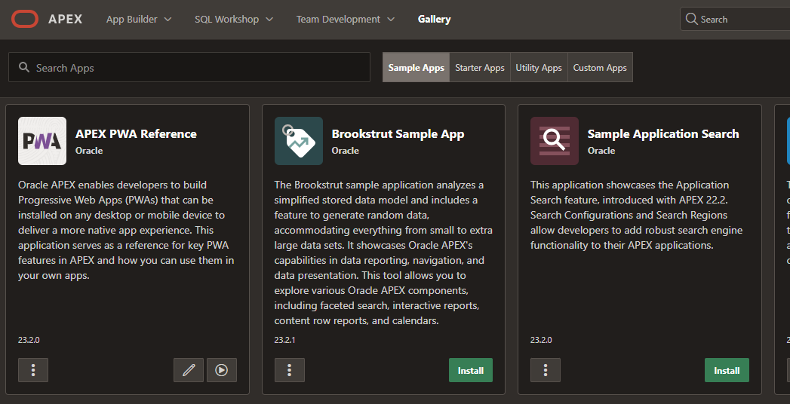Switch to the Utility Apps filter
This screenshot has width=790, height=404.
539,67
